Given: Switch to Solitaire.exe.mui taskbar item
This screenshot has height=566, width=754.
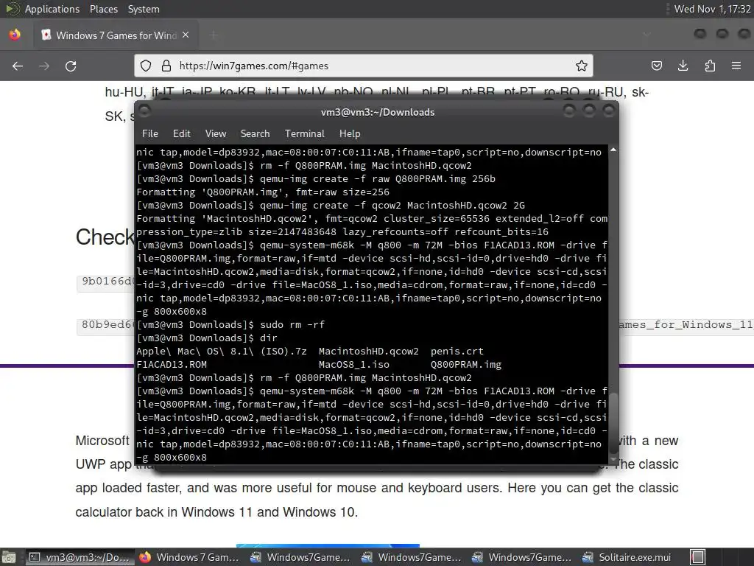Looking at the screenshot, I should pos(627,557).
